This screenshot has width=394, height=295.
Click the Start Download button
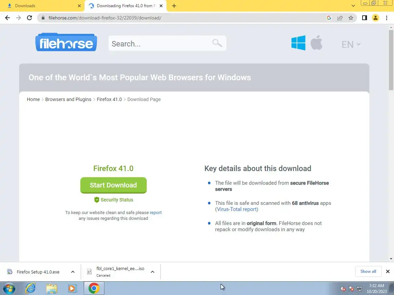113,185
